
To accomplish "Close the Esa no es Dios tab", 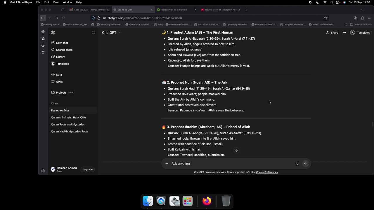I will (x=152, y=10).
